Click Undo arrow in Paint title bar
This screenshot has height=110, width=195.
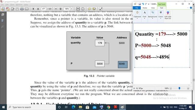[143, 4]
